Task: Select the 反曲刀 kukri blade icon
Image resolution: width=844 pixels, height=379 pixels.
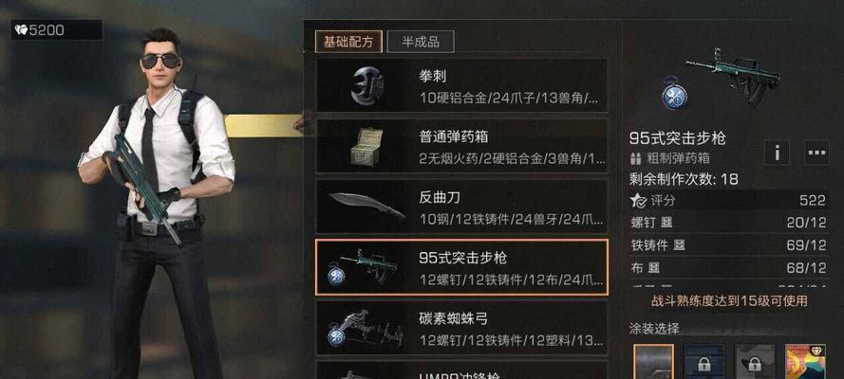Action: 366,207
